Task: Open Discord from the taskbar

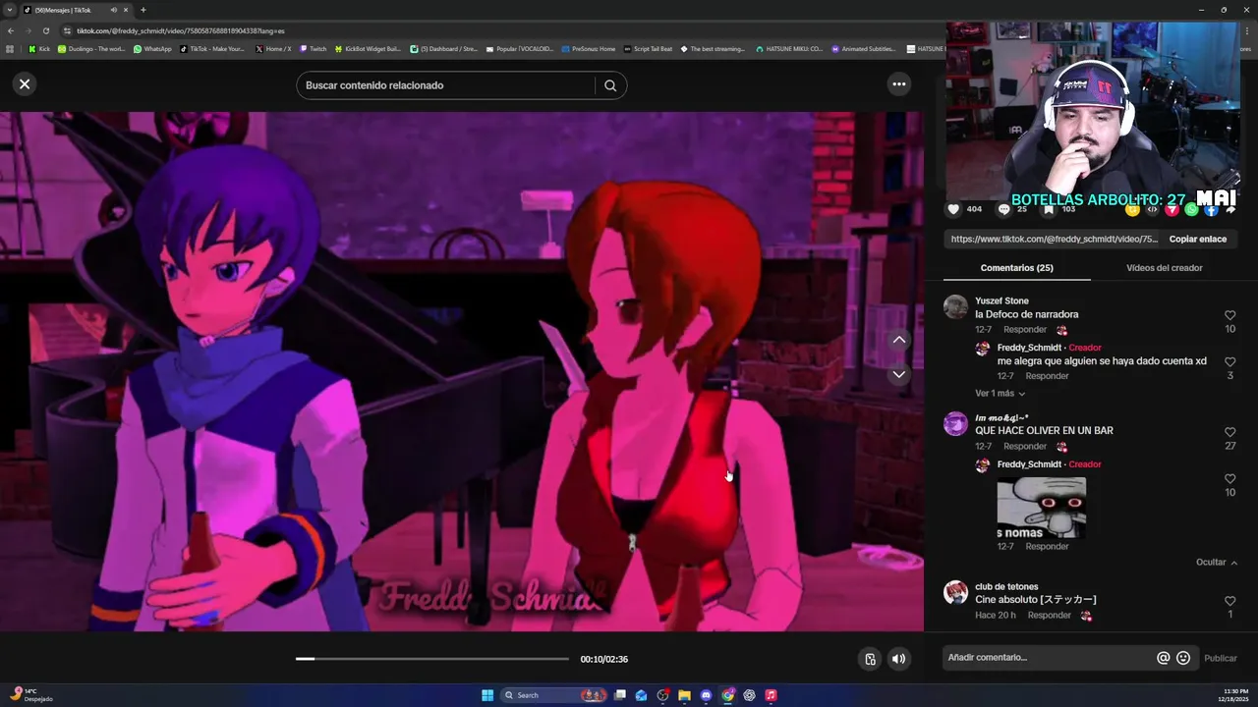Action: pyautogui.click(x=706, y=695)
